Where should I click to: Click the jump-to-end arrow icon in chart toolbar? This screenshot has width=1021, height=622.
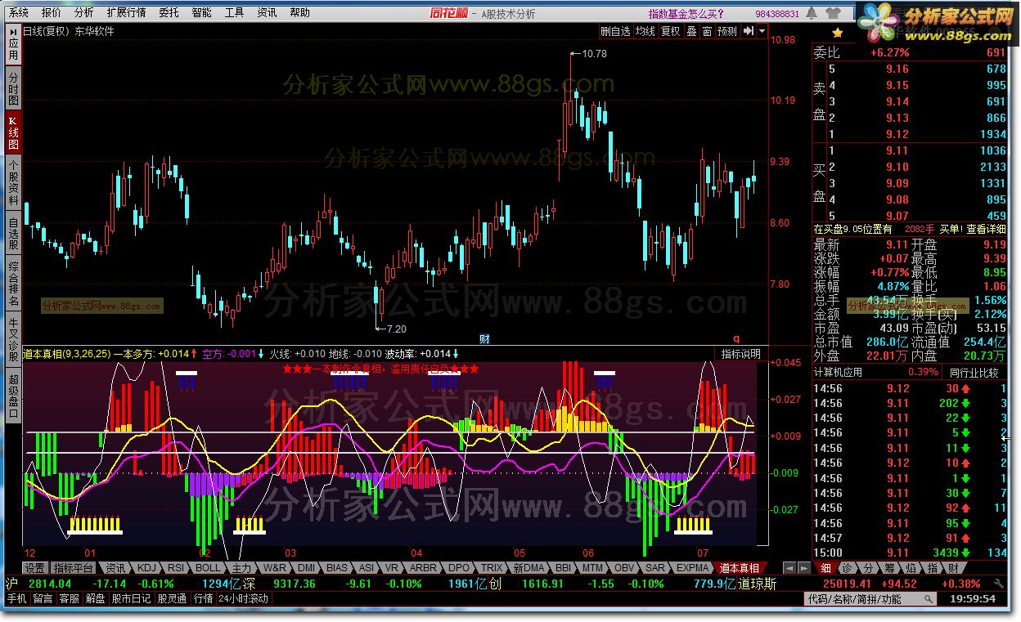748,31
